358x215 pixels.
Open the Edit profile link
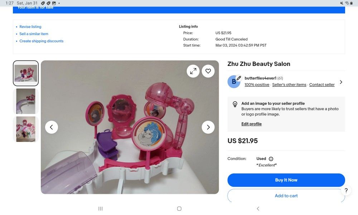251,124
